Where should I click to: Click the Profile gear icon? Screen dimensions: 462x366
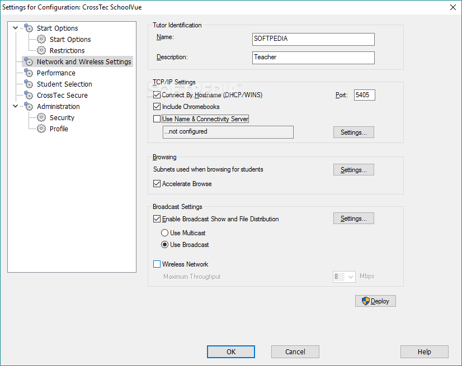41,129
